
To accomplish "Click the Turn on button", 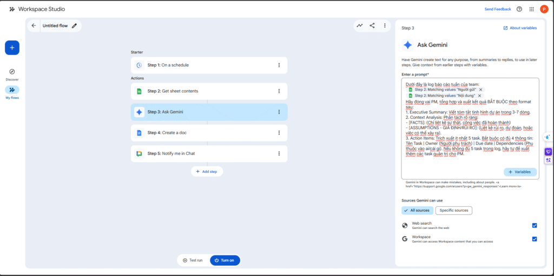I will coord(225,260).
